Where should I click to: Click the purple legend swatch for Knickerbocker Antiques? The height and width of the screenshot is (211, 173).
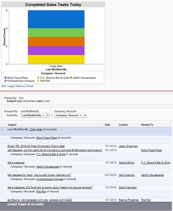pyautogui.click(x=5, y=81)
